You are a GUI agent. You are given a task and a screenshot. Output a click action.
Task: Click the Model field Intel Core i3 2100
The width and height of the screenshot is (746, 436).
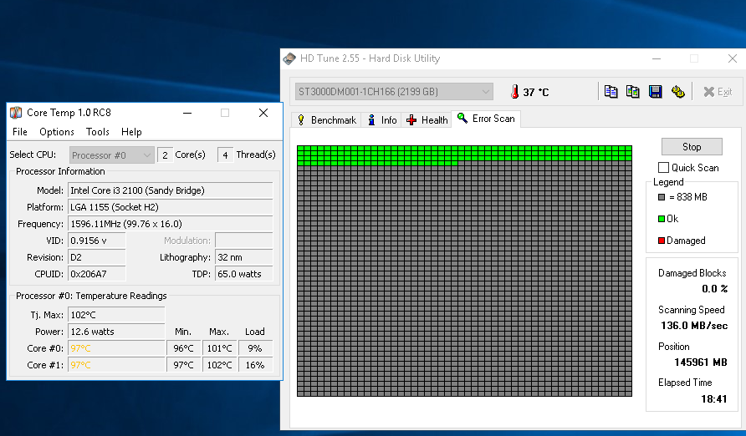[x=171, y=190]
